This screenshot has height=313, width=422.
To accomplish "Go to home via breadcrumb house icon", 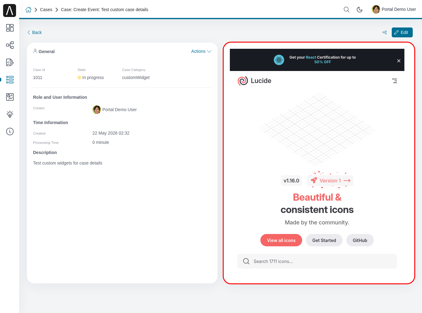I will [28, 10].
